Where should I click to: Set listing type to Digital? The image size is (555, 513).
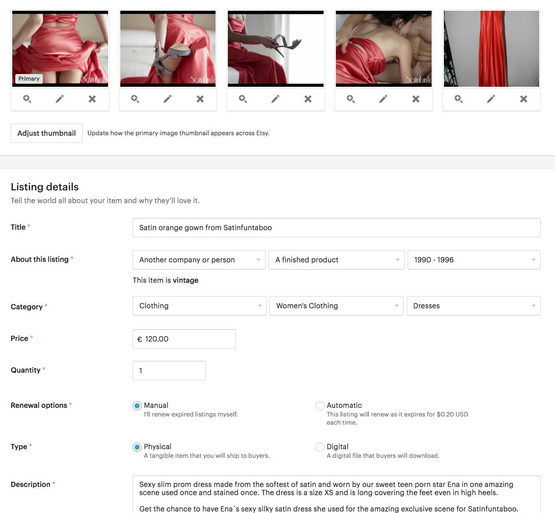coord(320,447)
